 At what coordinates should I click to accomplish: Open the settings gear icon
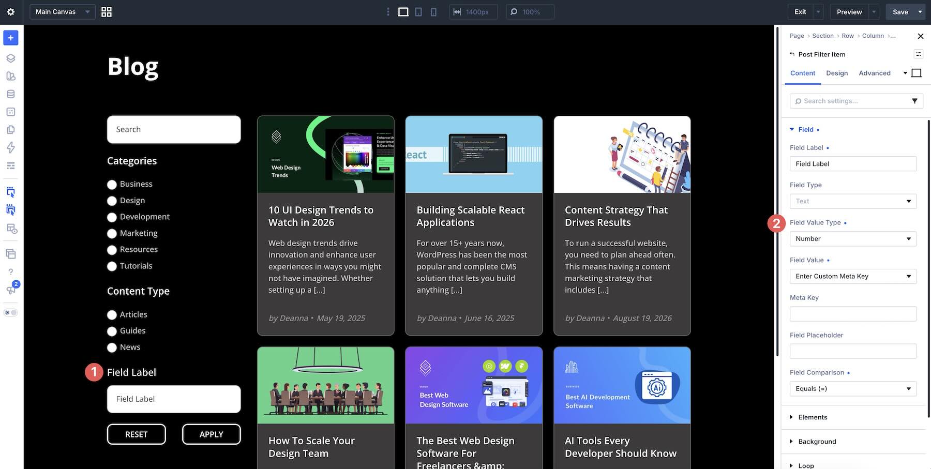(x=11, y=12)
